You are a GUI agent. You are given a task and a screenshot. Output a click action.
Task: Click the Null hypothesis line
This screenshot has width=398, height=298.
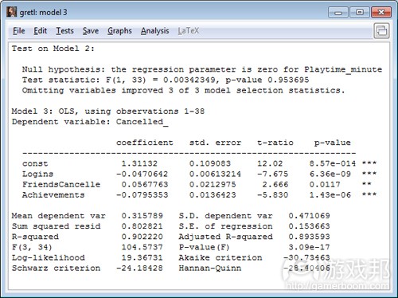tap(202, 69)
